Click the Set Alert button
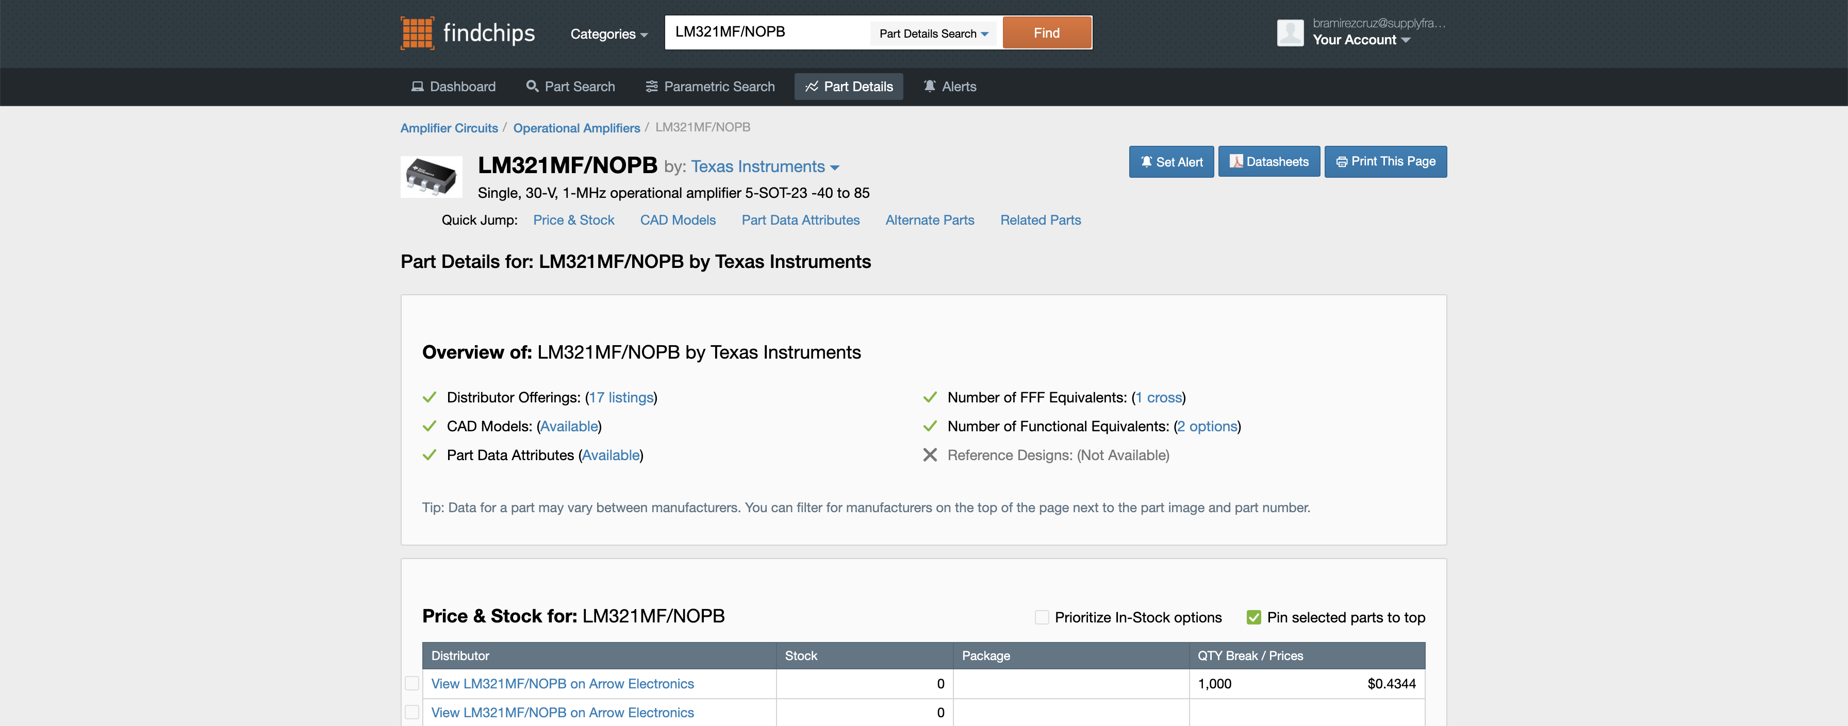 tap(1171, 162)
